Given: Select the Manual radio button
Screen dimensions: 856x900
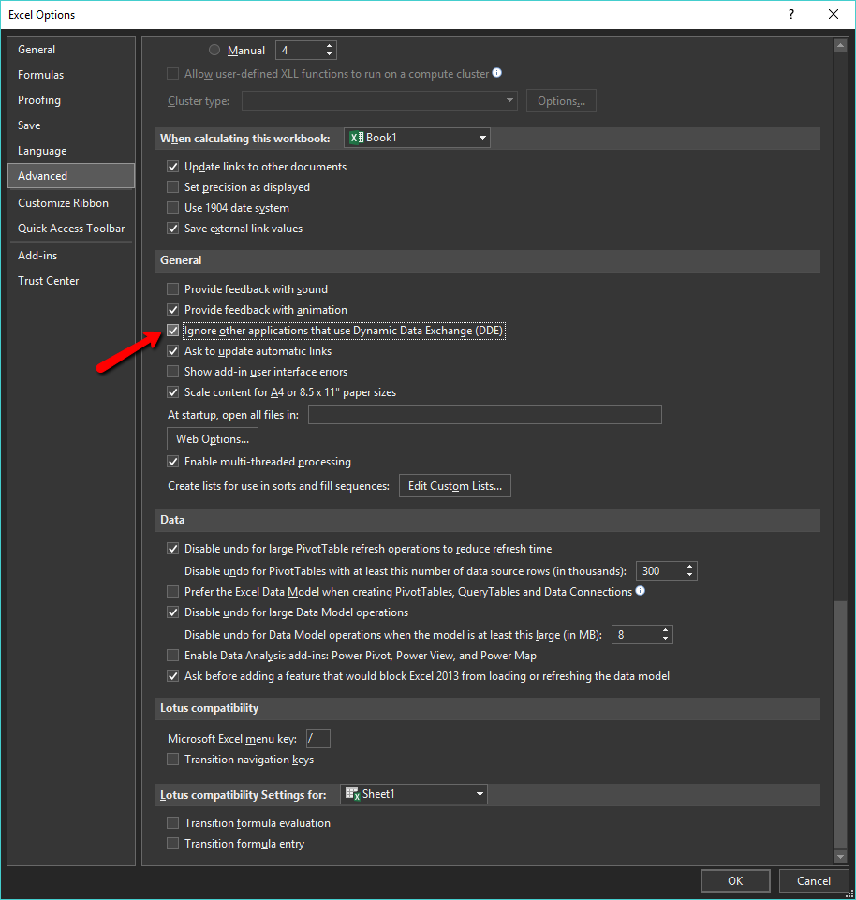Looking at the screenshot, I should [x=214, y=51].
